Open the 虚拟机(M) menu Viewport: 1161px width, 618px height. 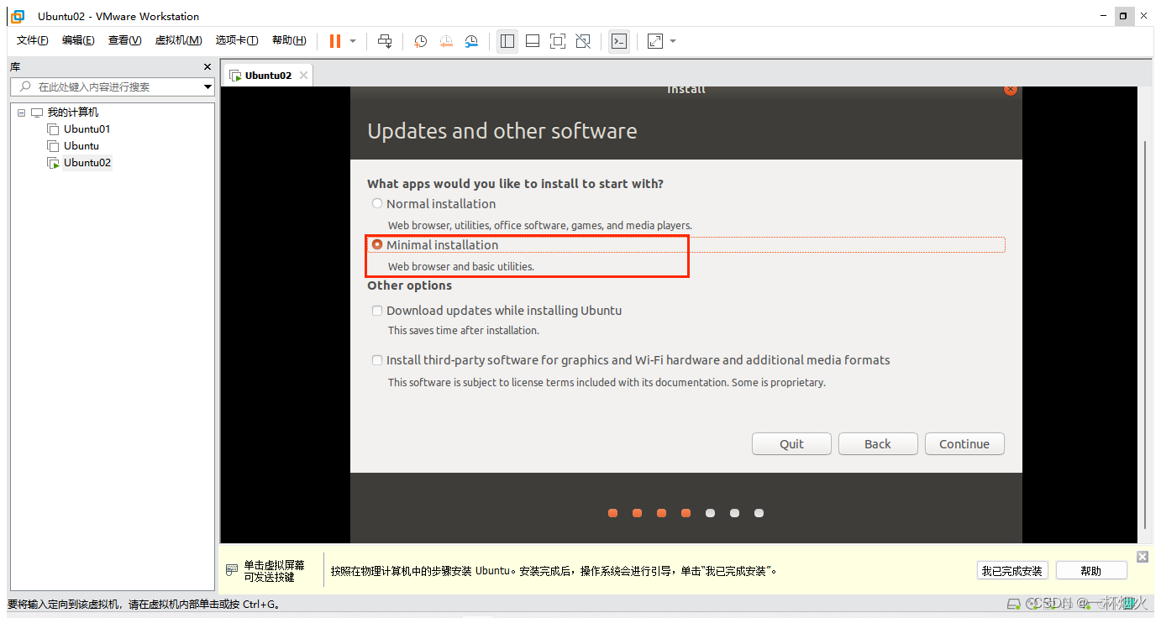point(178,40)
